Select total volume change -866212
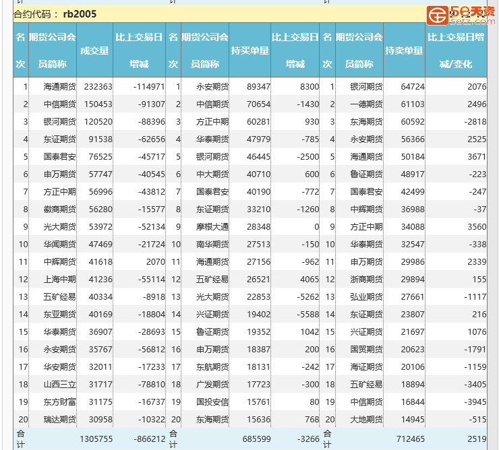 point(149,439)
